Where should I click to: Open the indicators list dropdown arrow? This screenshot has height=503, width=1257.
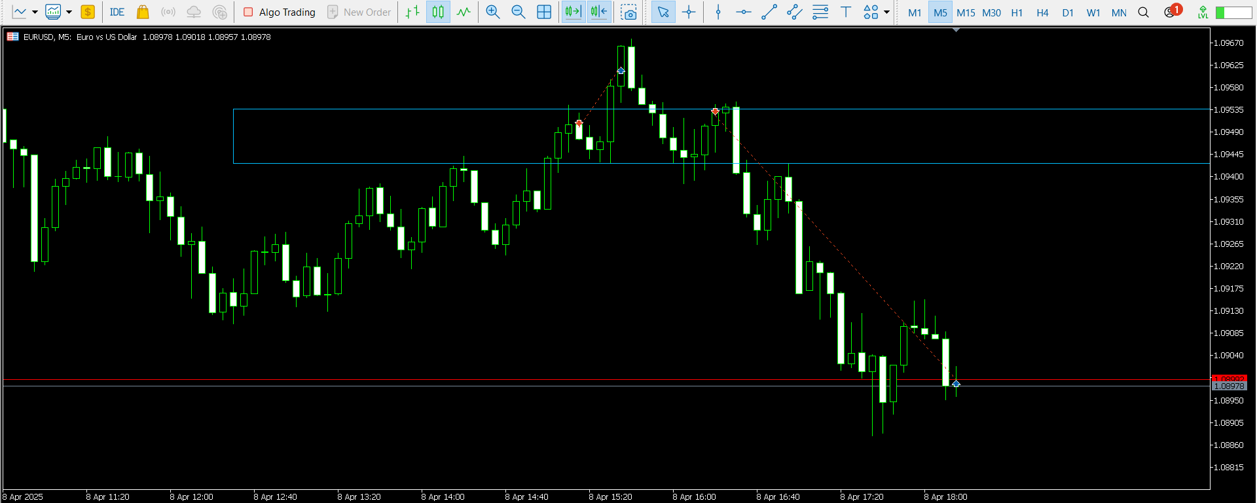[x=69, y=12]
